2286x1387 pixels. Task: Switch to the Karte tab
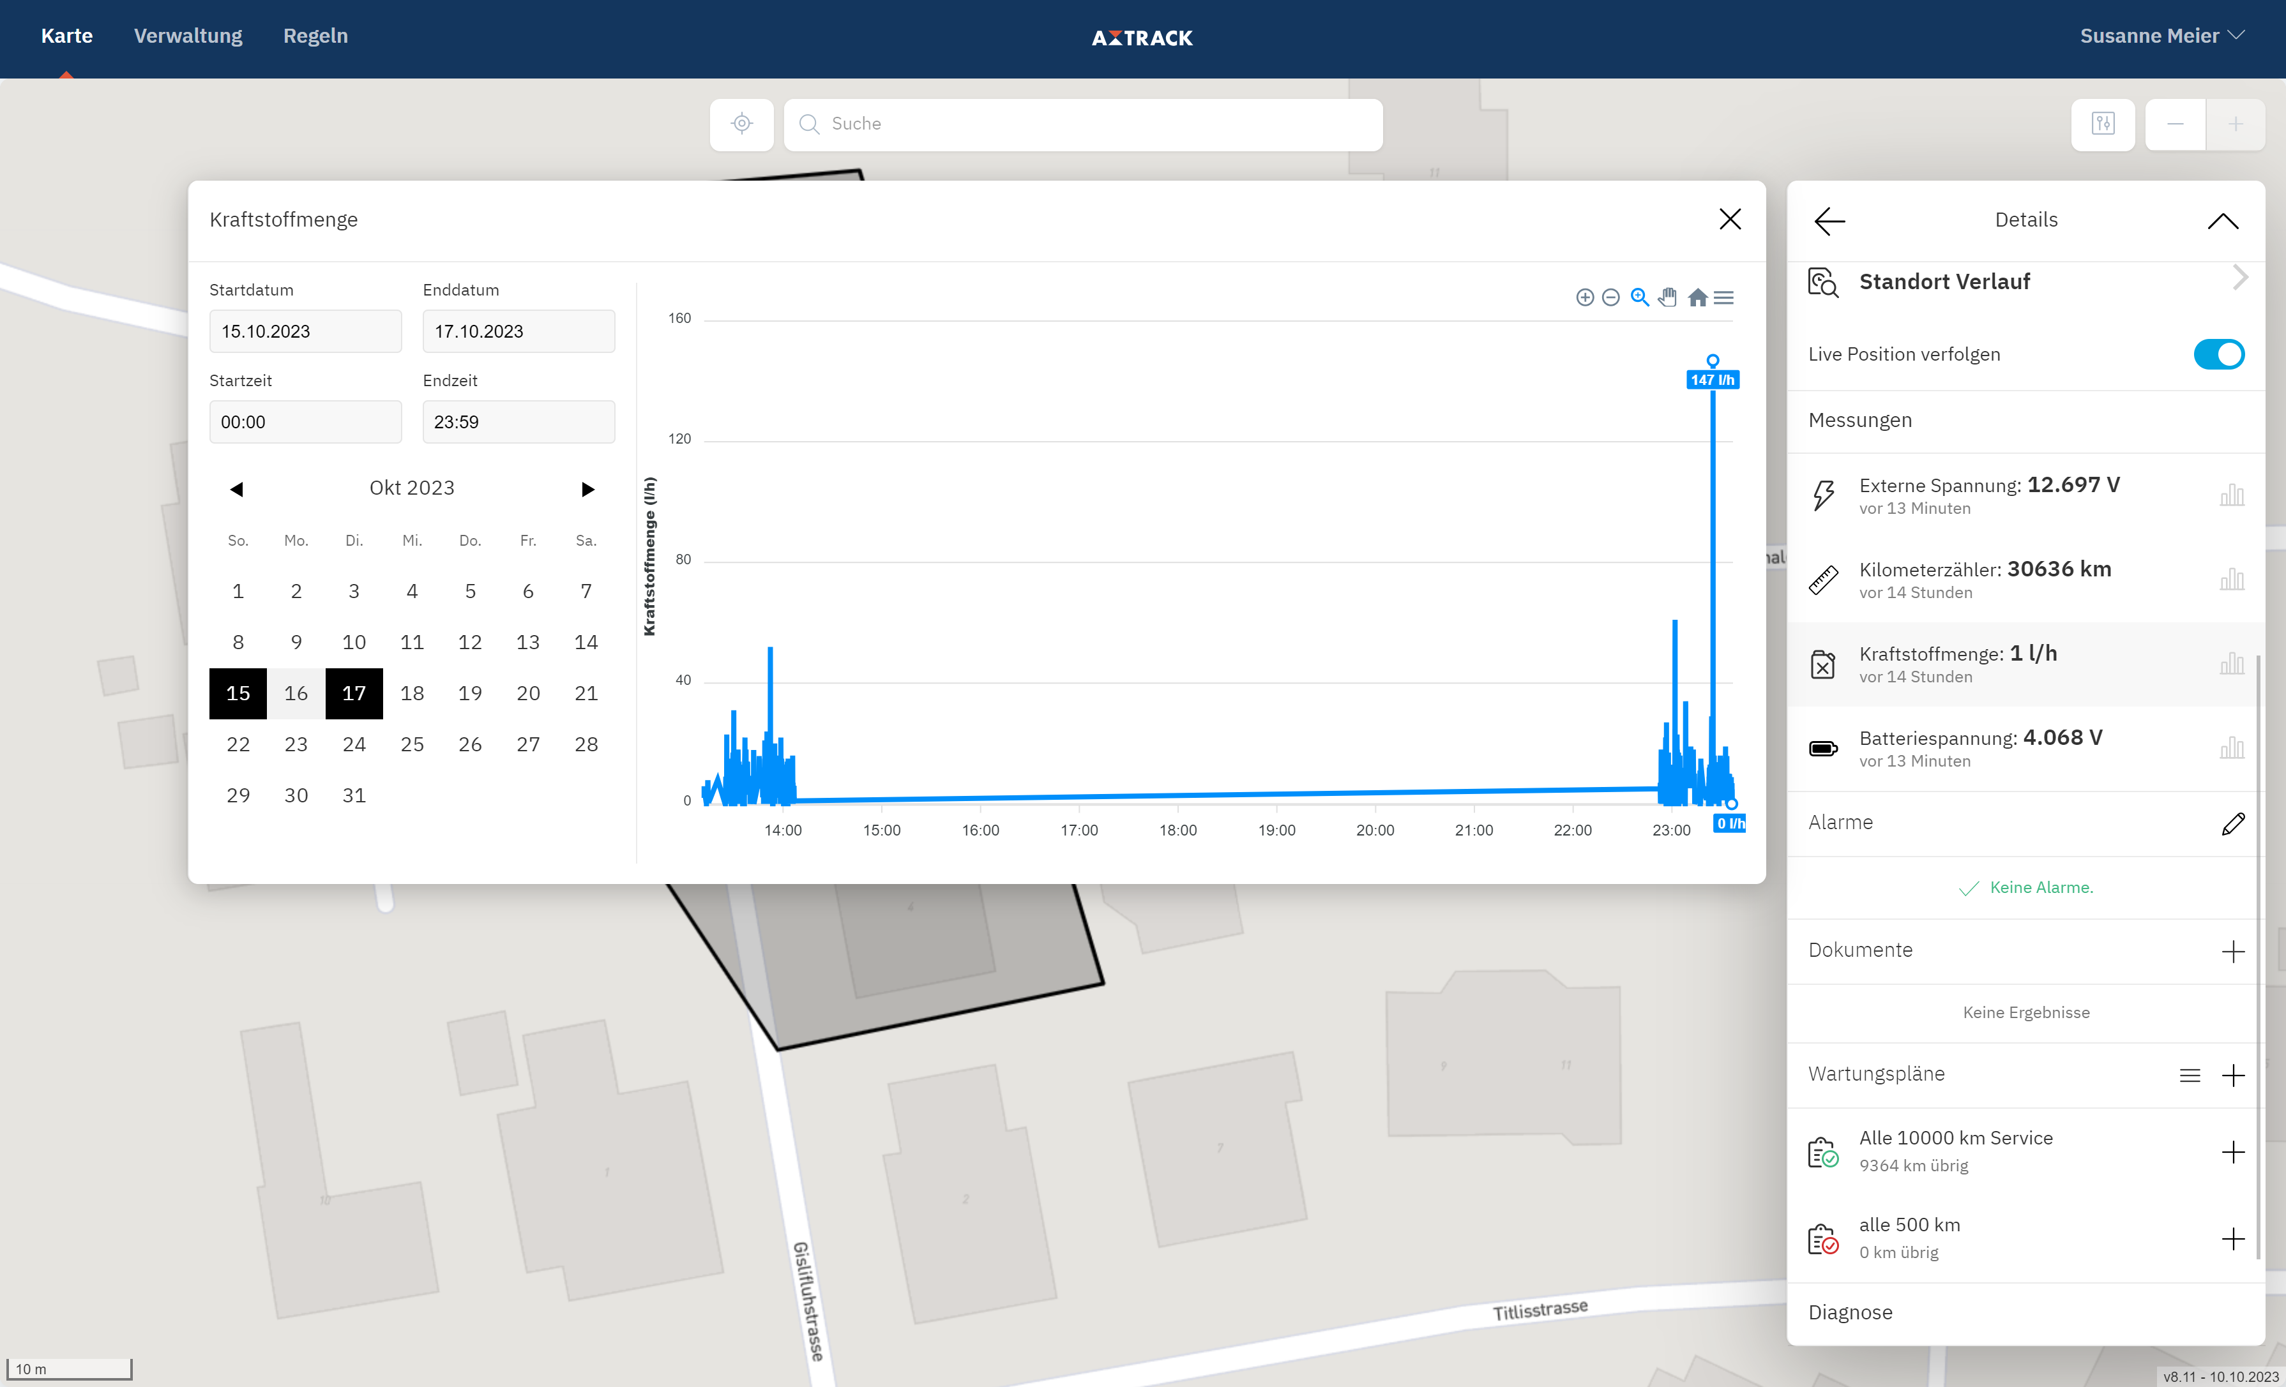(67, 36)
